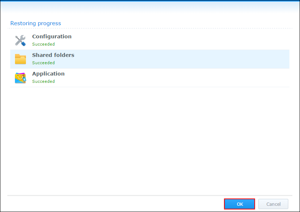Viewport: 300px width, 212px height.
Task: Select the Shared folders row title
Action: coord(53,55)
